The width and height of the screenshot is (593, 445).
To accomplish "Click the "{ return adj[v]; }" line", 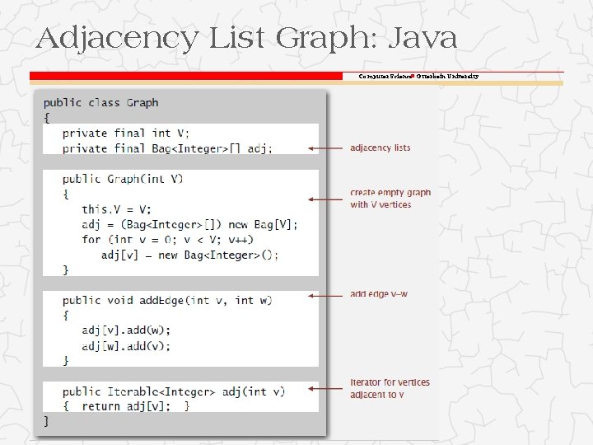I will (126, 406).
